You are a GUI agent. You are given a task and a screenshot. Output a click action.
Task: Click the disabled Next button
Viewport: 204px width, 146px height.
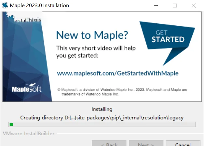pos(146,143)
